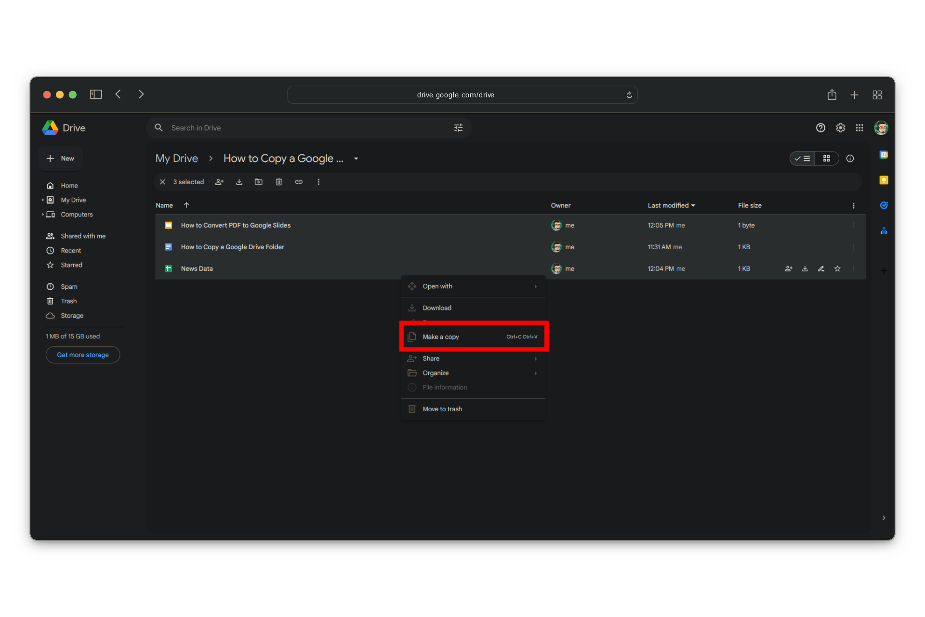The height and width of the screenshot is (617, 925).
Task: Open the Last modified sort dropdown
Action: (672, 205)
